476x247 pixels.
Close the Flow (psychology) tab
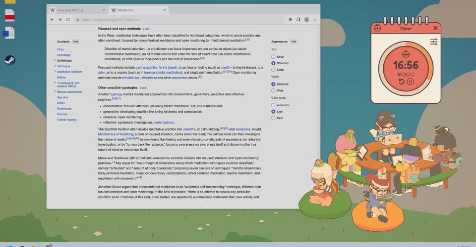click(104, 10)
